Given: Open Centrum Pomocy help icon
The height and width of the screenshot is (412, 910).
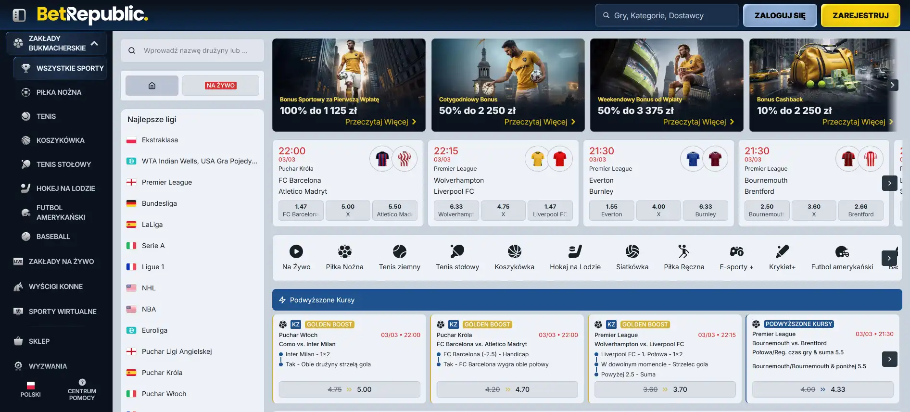Looking at the screenshot, I should click(82, 382).
